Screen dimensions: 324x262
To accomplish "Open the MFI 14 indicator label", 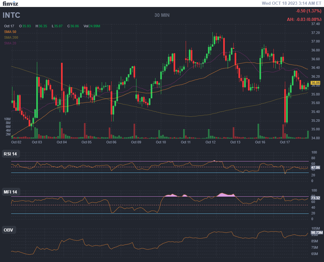I will [10, 192].
